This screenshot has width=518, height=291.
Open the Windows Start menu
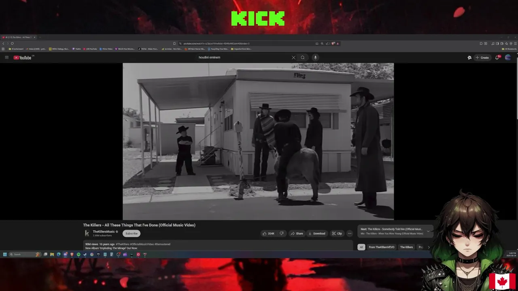[x=5, y=254]
